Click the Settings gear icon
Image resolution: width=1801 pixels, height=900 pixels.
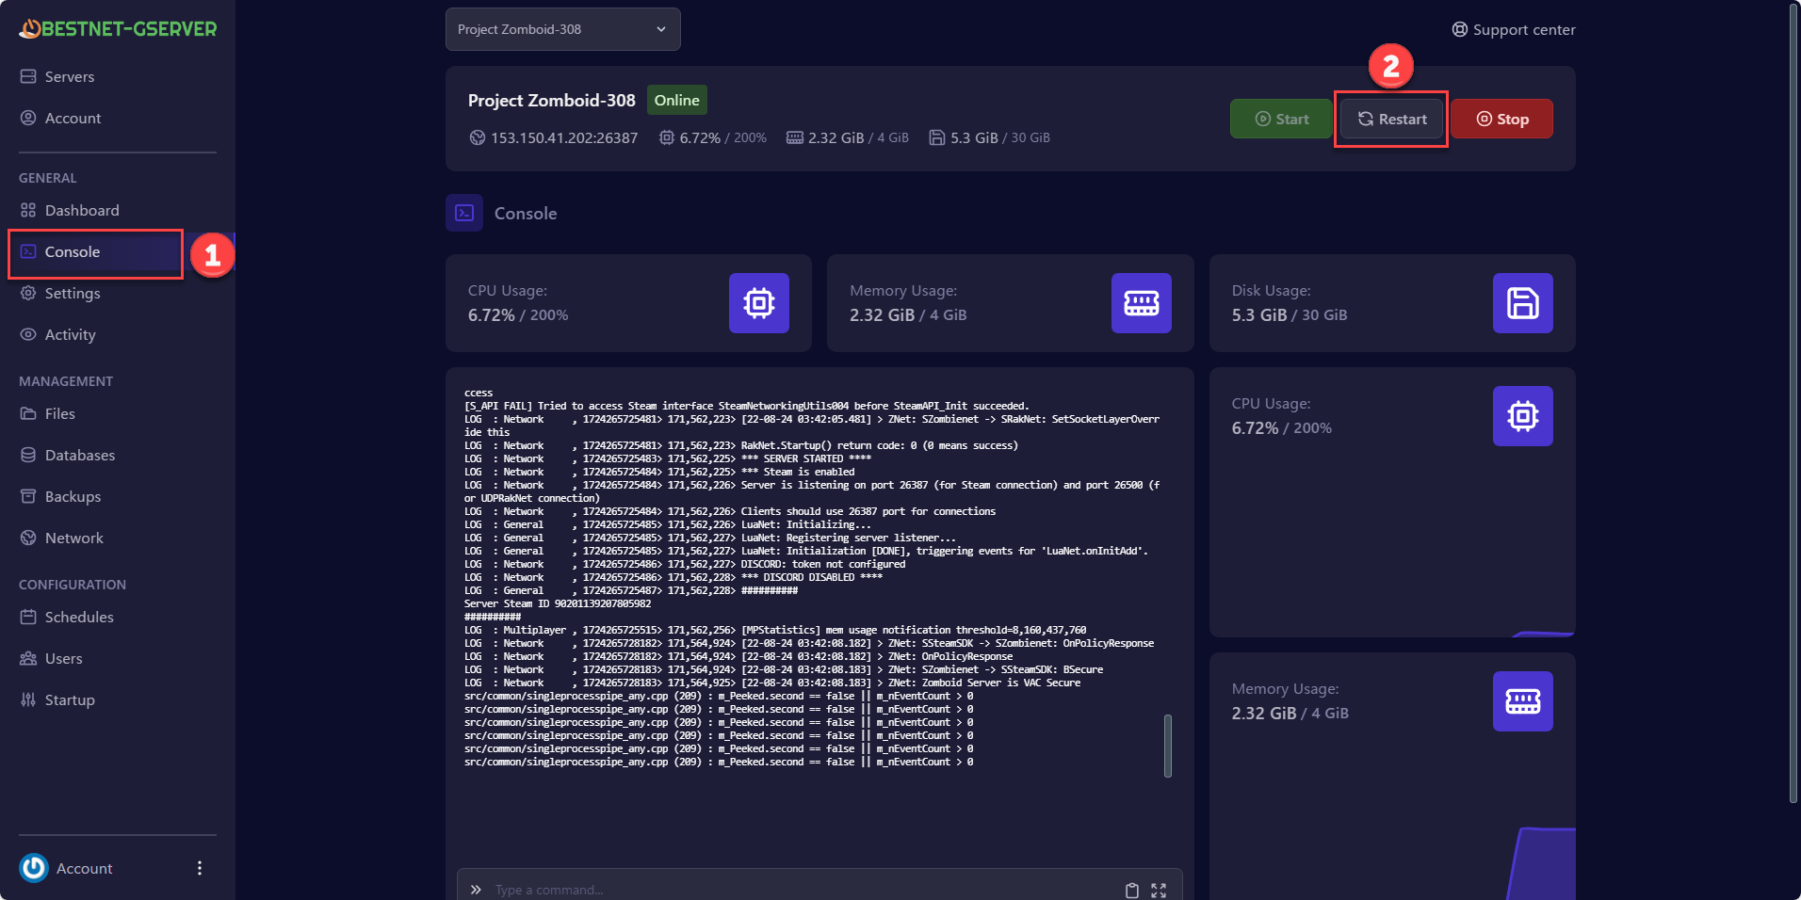click(x=28, y=293)
